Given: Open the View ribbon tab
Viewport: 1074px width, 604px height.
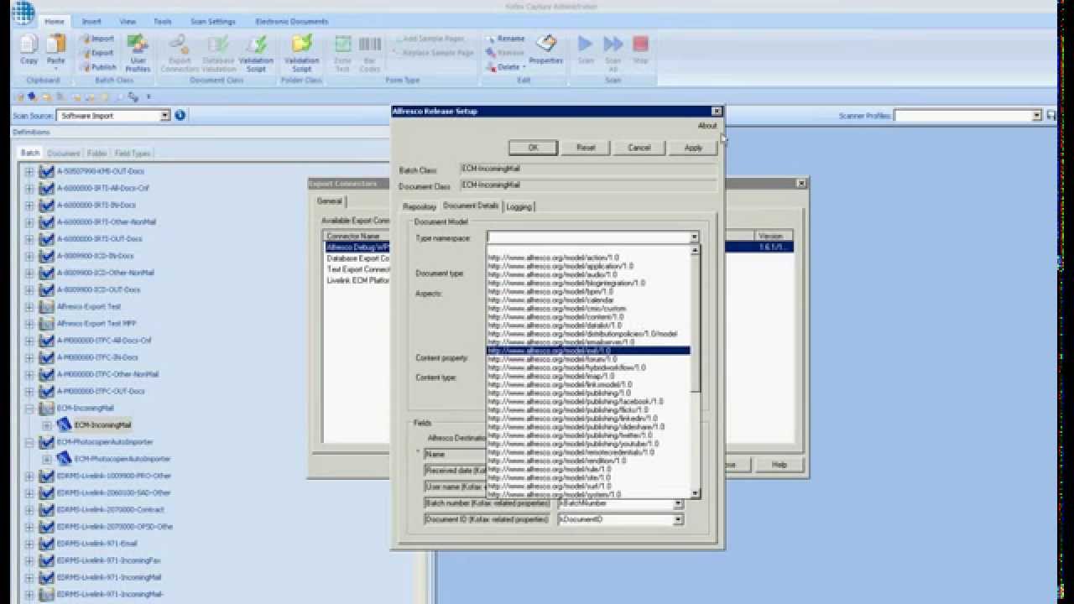Looking at the screenshot, I should click(x=128, y=21).
